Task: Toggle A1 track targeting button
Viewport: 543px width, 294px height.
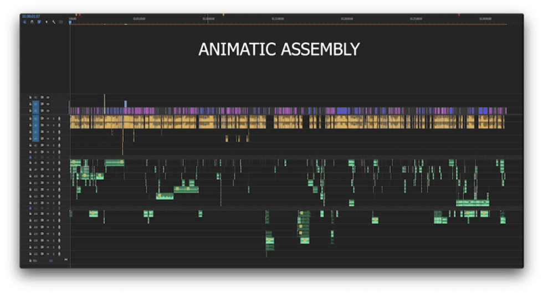Action: click(35, 118)
